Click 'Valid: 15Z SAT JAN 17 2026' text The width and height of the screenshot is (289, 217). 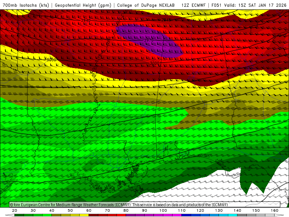coord(255,5)
